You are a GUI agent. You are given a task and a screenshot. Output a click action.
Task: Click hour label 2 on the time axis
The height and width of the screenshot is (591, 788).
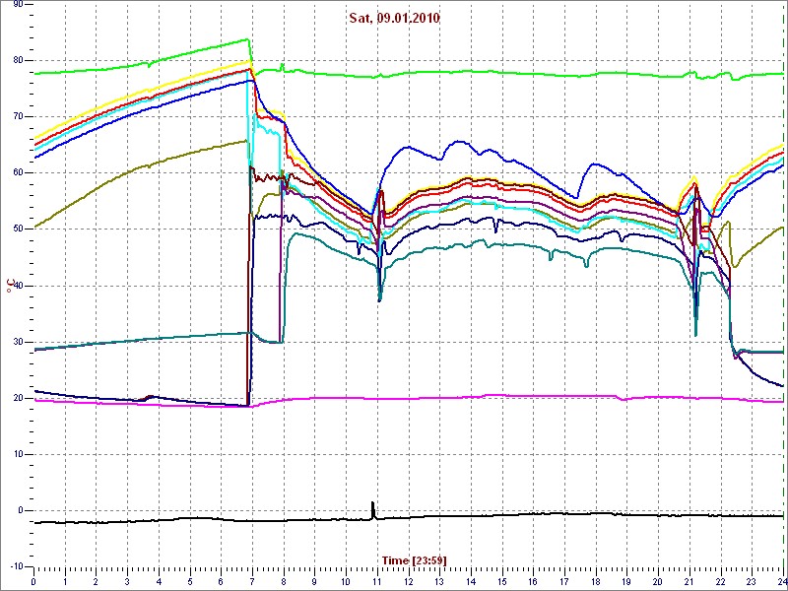(x=96, y=582)
